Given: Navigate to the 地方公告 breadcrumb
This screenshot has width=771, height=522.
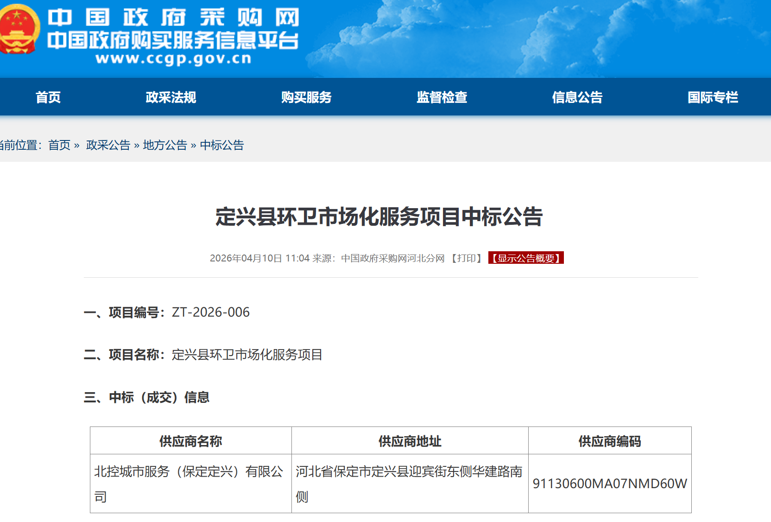Looking at the screenshot, I should (x=165, y=145).
